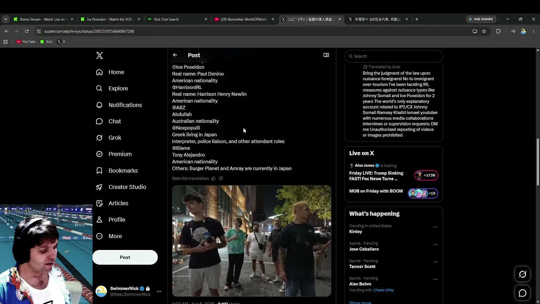Open more options for Tanner Scott trend
The image size is (540, 304).
(x=435, y=262)
